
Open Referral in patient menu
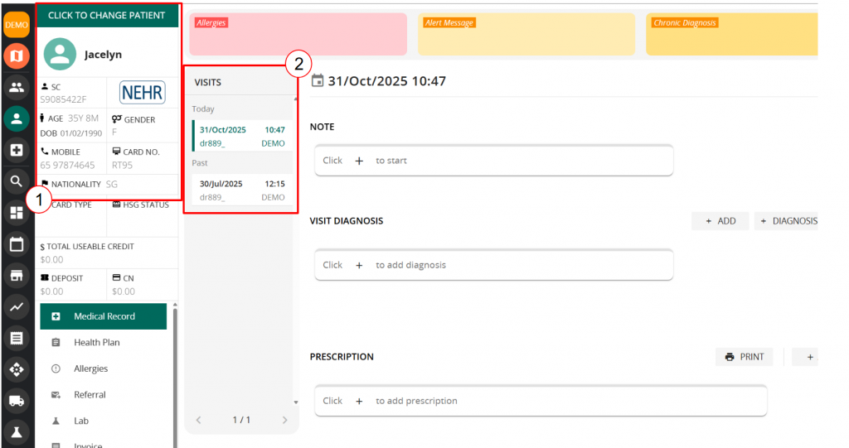(90, 395)
